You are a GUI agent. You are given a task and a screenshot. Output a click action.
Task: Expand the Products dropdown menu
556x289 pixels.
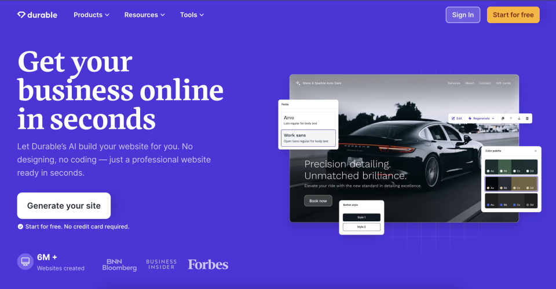91,15
